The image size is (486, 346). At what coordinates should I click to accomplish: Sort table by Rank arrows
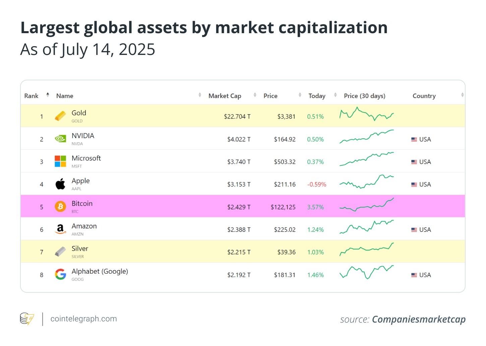(x=48, y=95)
